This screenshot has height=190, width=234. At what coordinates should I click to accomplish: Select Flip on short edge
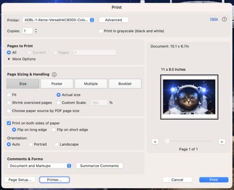[x=53, y=129]
